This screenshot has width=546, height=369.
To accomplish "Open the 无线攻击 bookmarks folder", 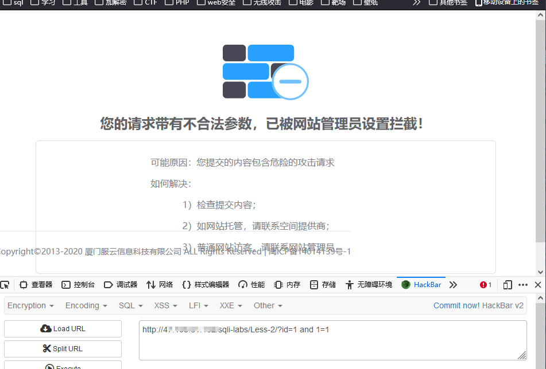I will [262, 2].
